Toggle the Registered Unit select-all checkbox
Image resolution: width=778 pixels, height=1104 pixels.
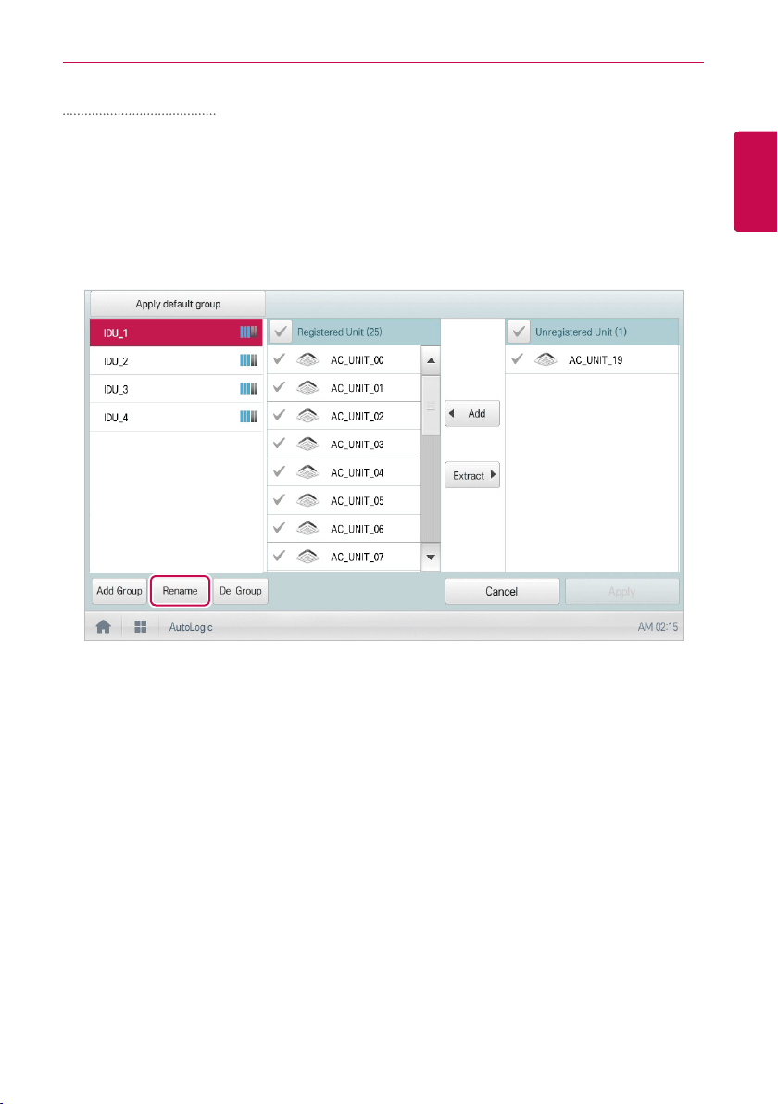(281, 332)
